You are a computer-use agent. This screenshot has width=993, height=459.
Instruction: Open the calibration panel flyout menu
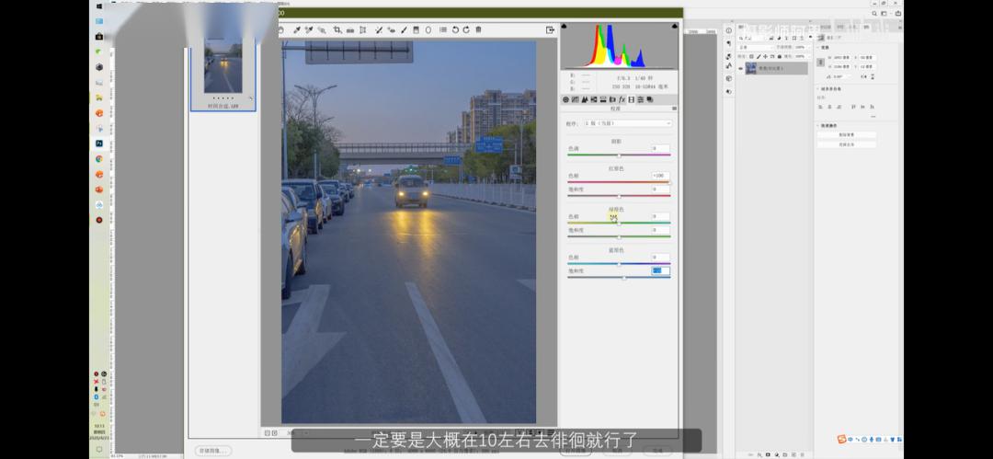674,109
